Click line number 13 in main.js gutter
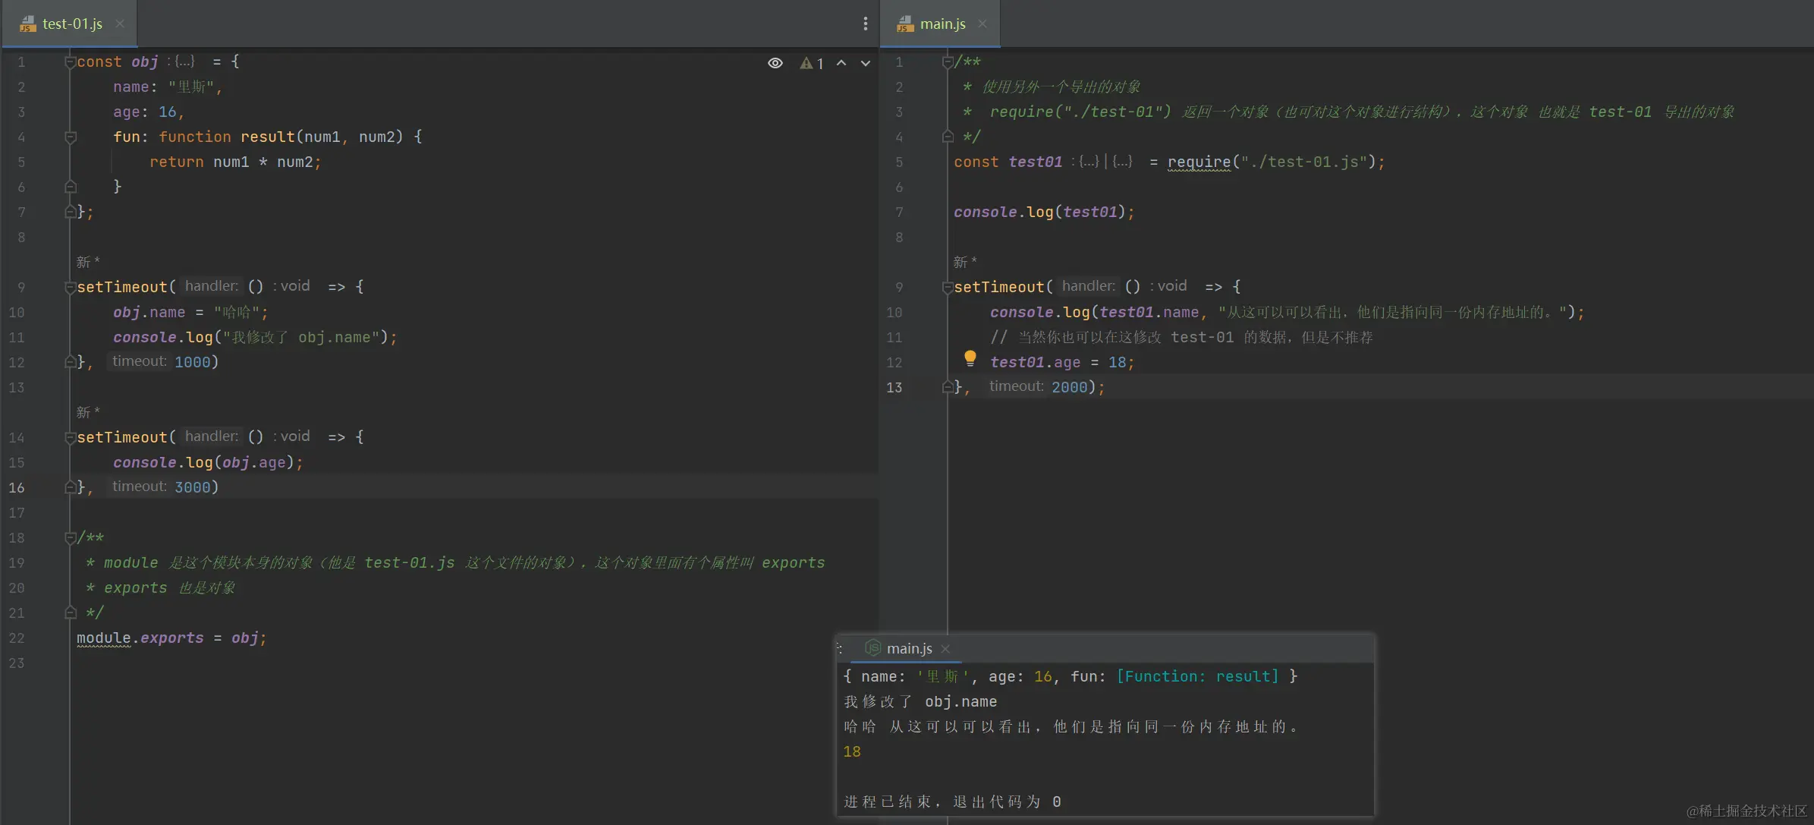 click(894, 387)
